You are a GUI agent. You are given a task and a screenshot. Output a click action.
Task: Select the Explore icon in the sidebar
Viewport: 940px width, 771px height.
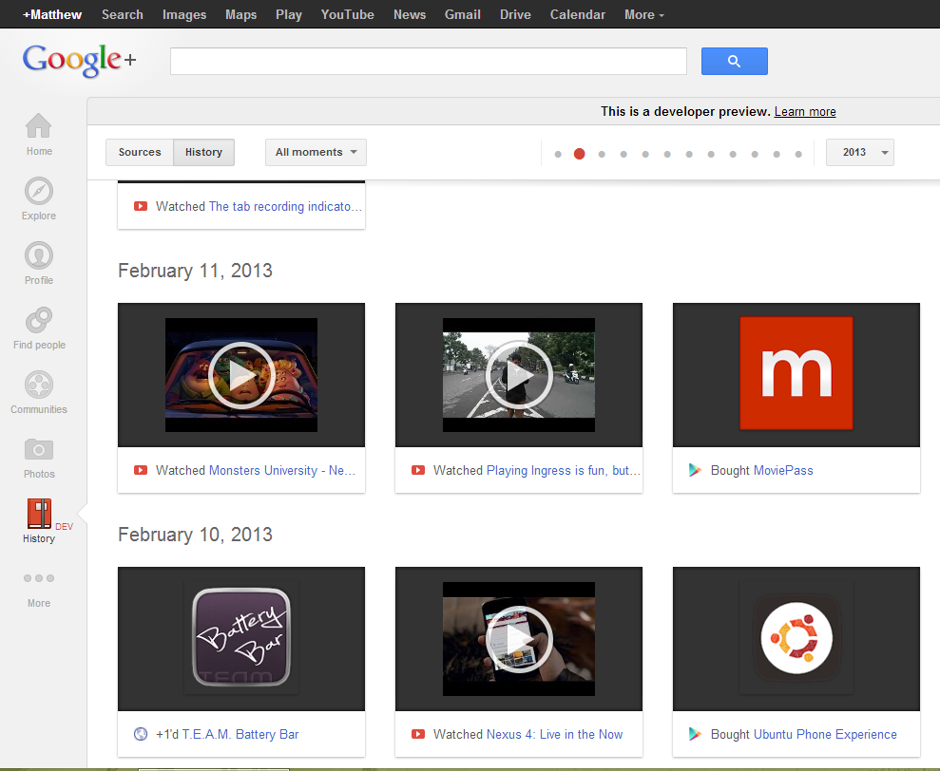point(38,197)
